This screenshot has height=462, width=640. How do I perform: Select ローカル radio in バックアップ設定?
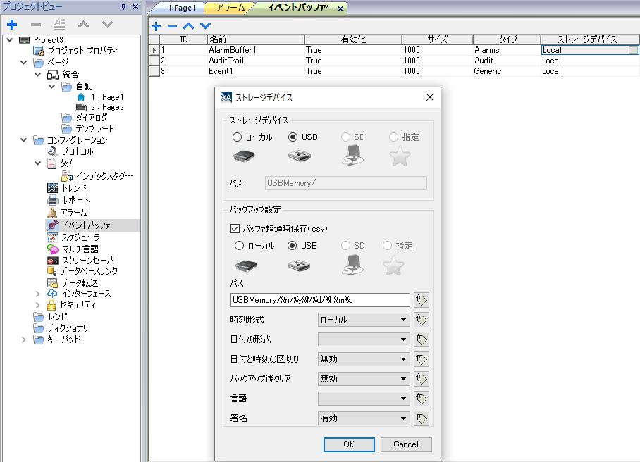click(x=239, y=246)
